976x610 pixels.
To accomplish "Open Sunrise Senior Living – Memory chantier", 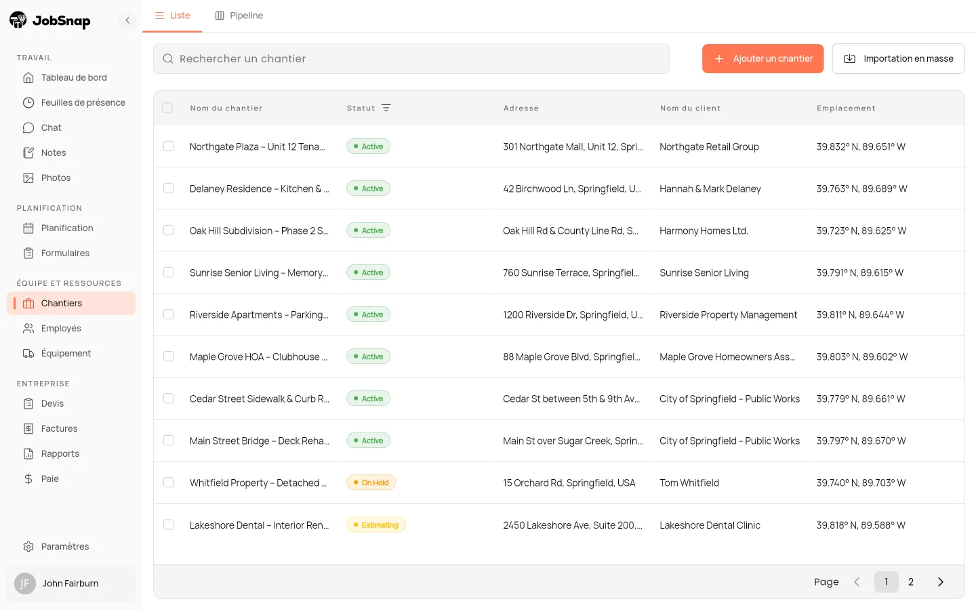I will click(259, 272).
